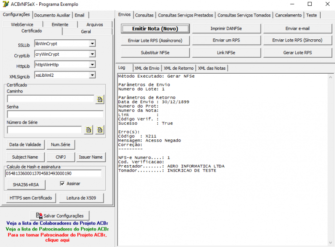335x247 pixels.
Task: Show the XML de Retorno tab
Action: tap(178, 68)
